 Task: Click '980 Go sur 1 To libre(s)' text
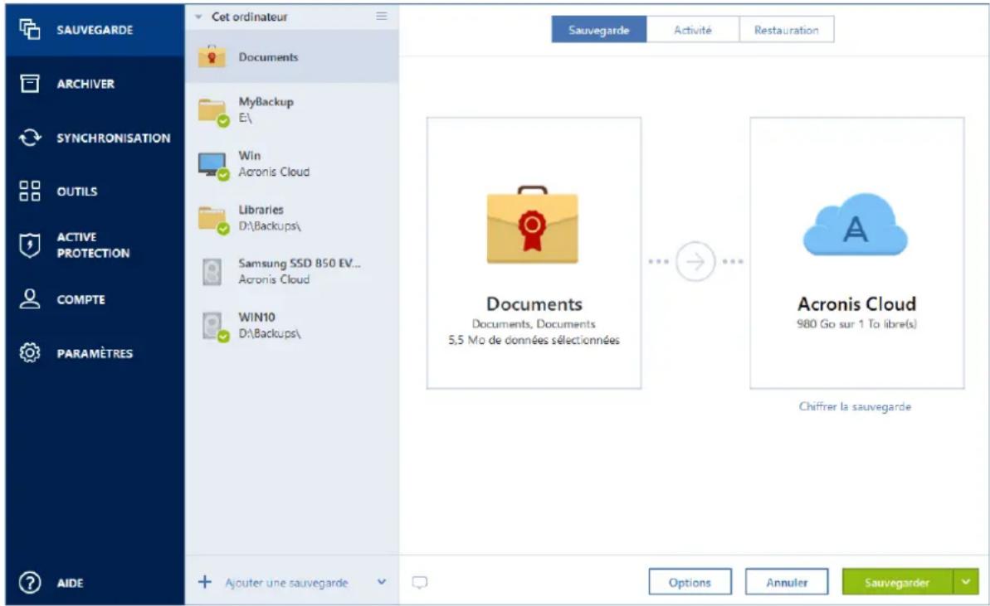(x=856, y=324)
